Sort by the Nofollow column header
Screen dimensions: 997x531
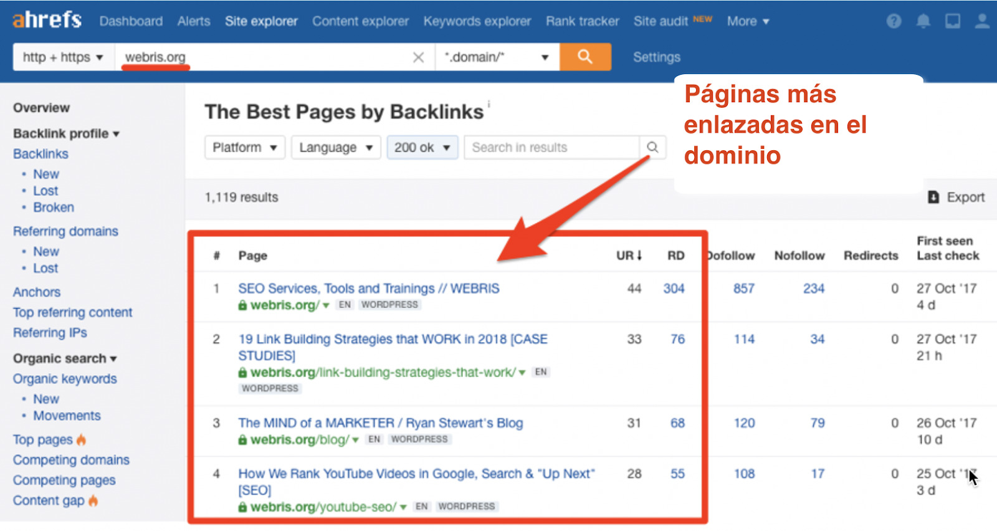tap(799, 256)
